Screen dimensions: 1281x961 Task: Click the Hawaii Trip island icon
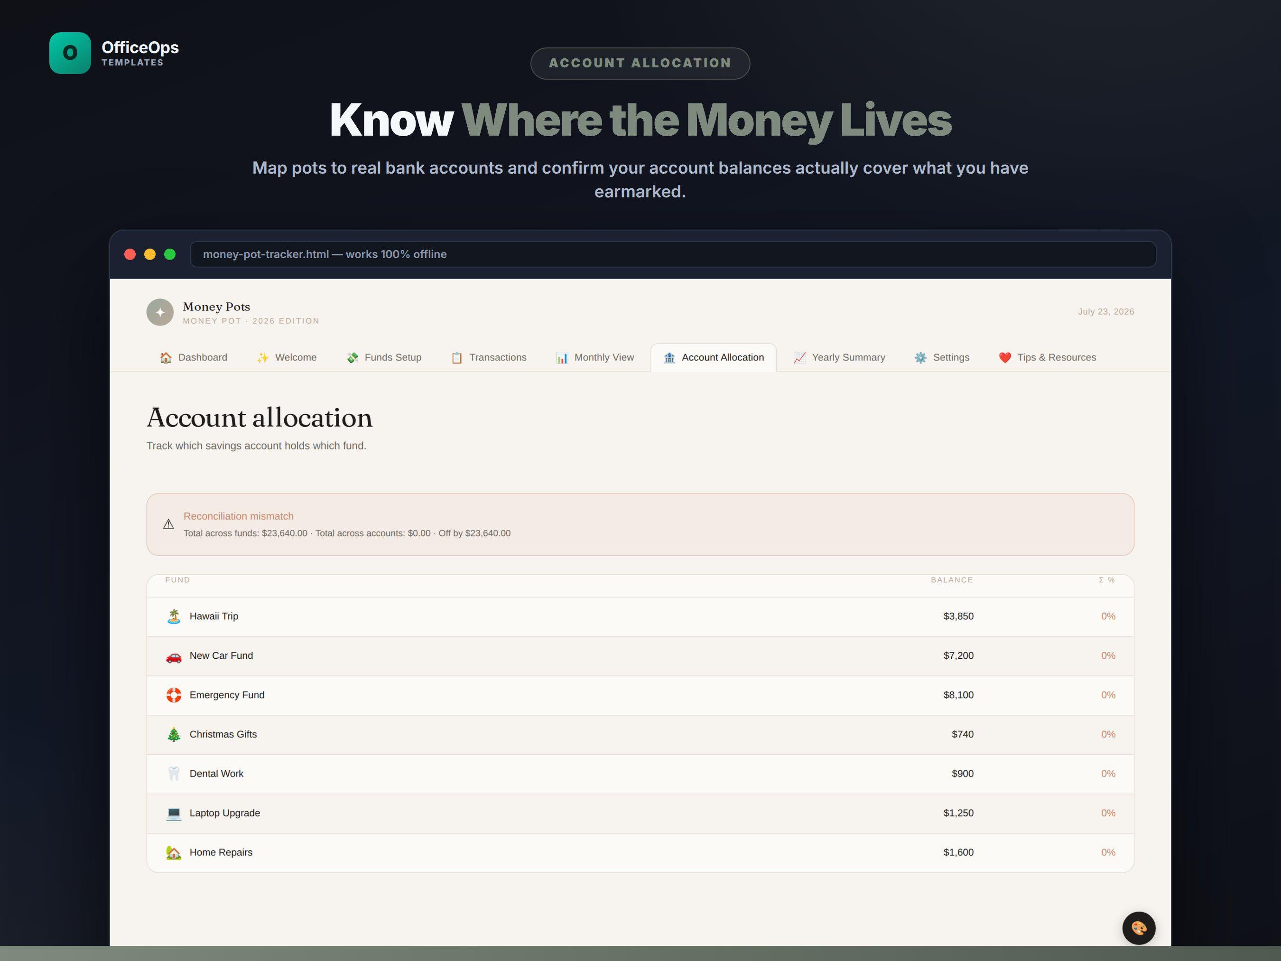pyautogui.click(x=174, y=616)
